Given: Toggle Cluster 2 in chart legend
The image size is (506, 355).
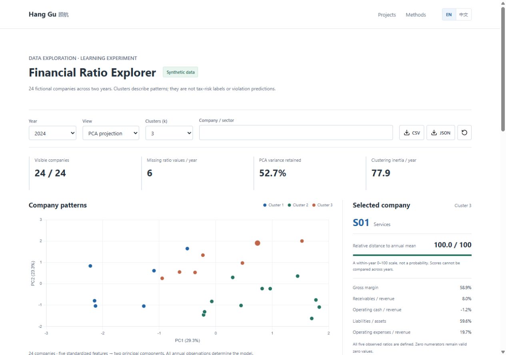Looking at the screenshot, I should coord(298,205).
